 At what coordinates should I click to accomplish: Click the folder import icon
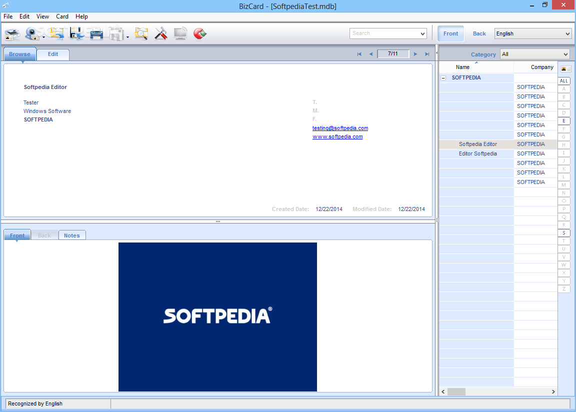coord(57,34)
